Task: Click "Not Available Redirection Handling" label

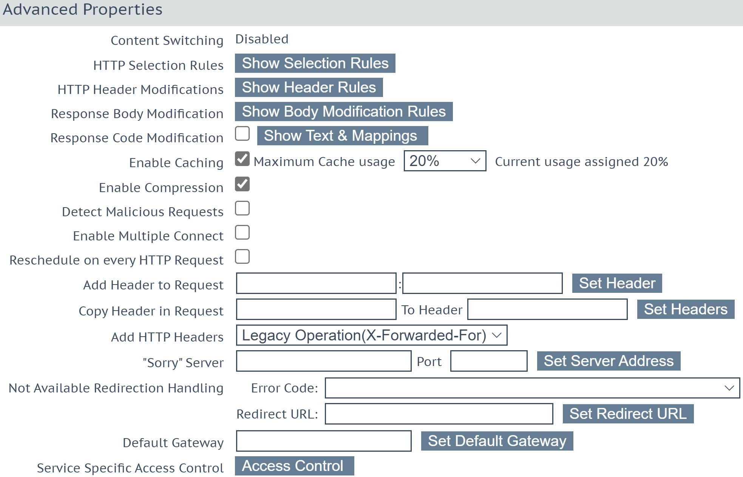Action: pyautogui.click(x=116, y=388)
